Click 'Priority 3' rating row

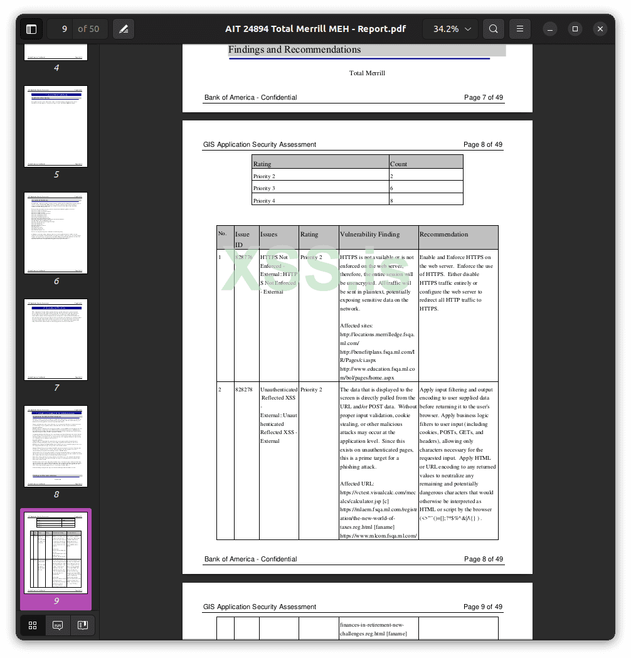[x=358, y=187]
